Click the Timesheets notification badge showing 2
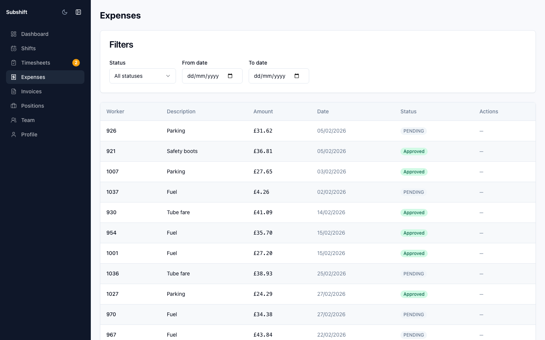Image resolution: width=545 pixels, height=340 pixels. coord(76,63)
